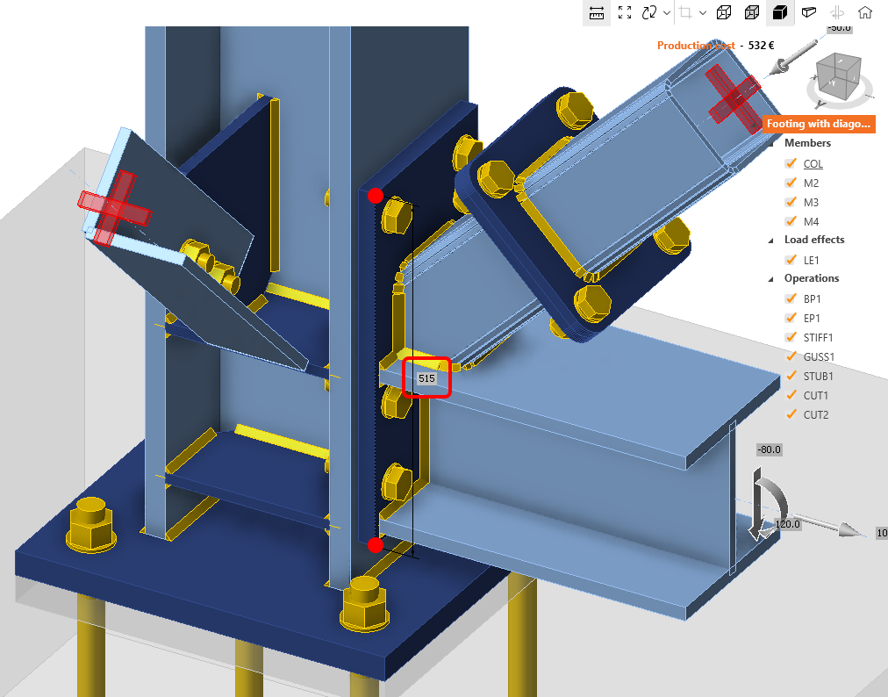
Task: Click the rotate view arrows icon
Action: tap(649, 12)
